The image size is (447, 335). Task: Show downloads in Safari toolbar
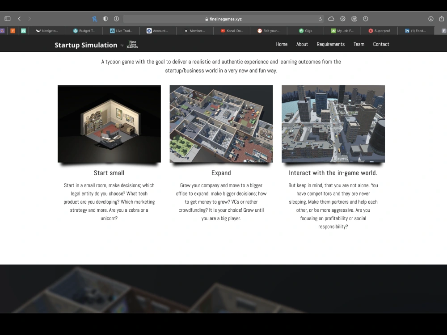click(x=431, y=19)
